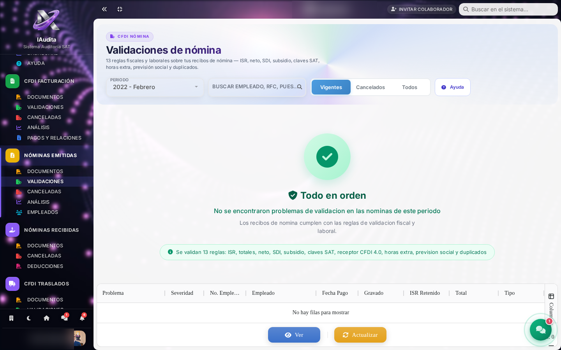
Task: Open the floating green chat bubble
Action: point(541,330)
